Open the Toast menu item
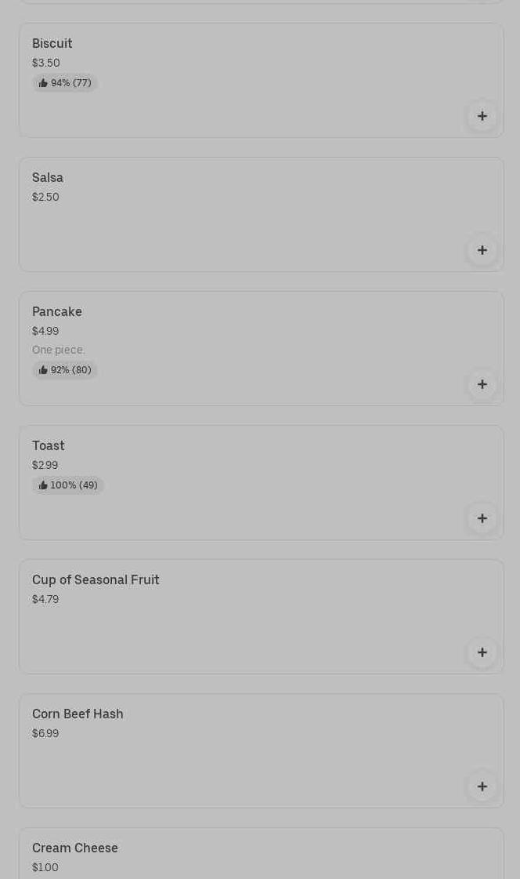Viewport: 520px width, 879px height. click(x=49, y=446)
